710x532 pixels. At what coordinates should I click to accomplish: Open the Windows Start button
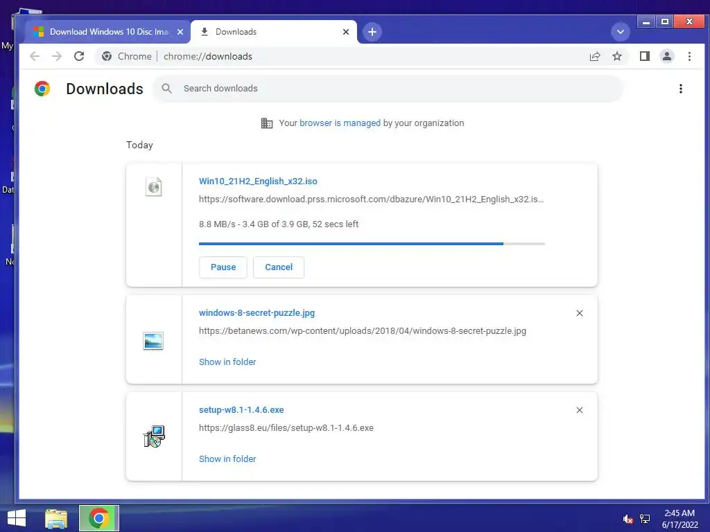17,518
